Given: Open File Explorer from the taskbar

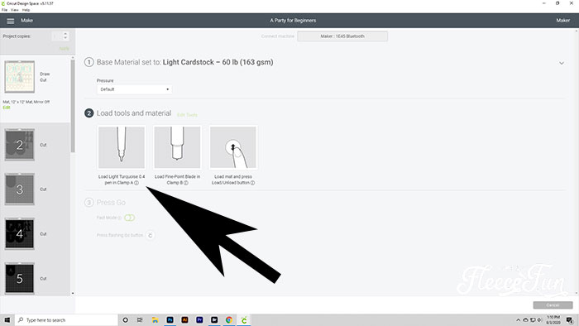Looking at the screenshot, I should point(156,320).
